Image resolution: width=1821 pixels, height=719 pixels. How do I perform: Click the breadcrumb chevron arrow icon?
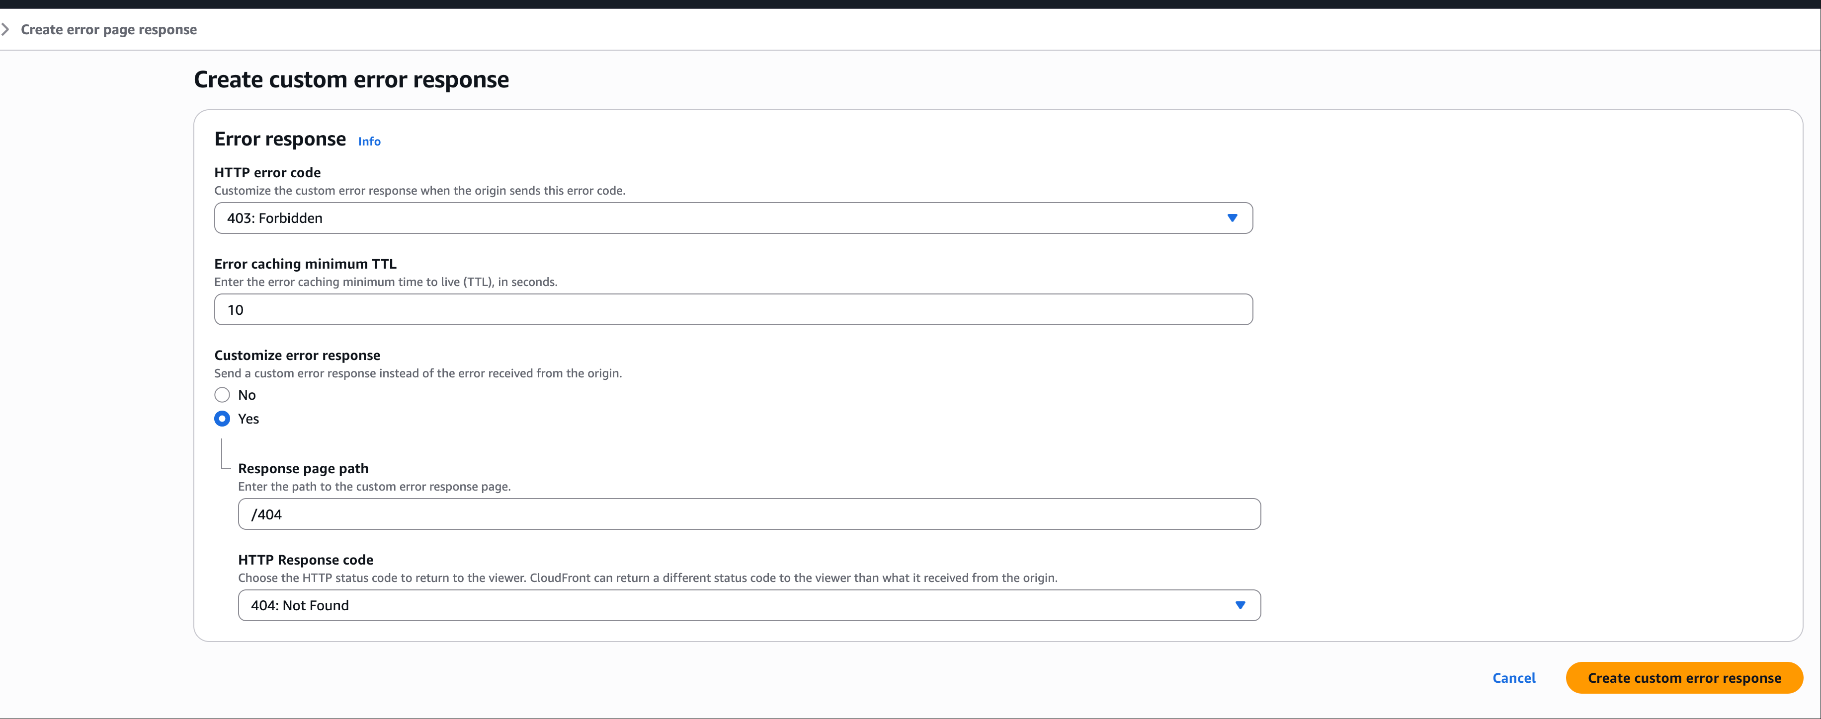[5, 30]
